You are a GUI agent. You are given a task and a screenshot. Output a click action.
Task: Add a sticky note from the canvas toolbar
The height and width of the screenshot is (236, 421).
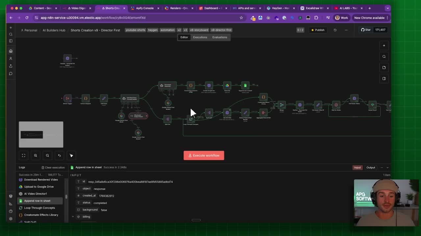click(x=384, y=68)
